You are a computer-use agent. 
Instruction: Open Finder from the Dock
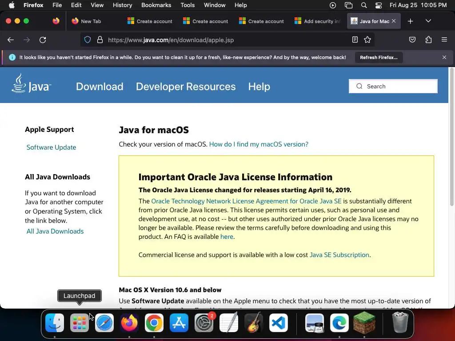[55, 323]
